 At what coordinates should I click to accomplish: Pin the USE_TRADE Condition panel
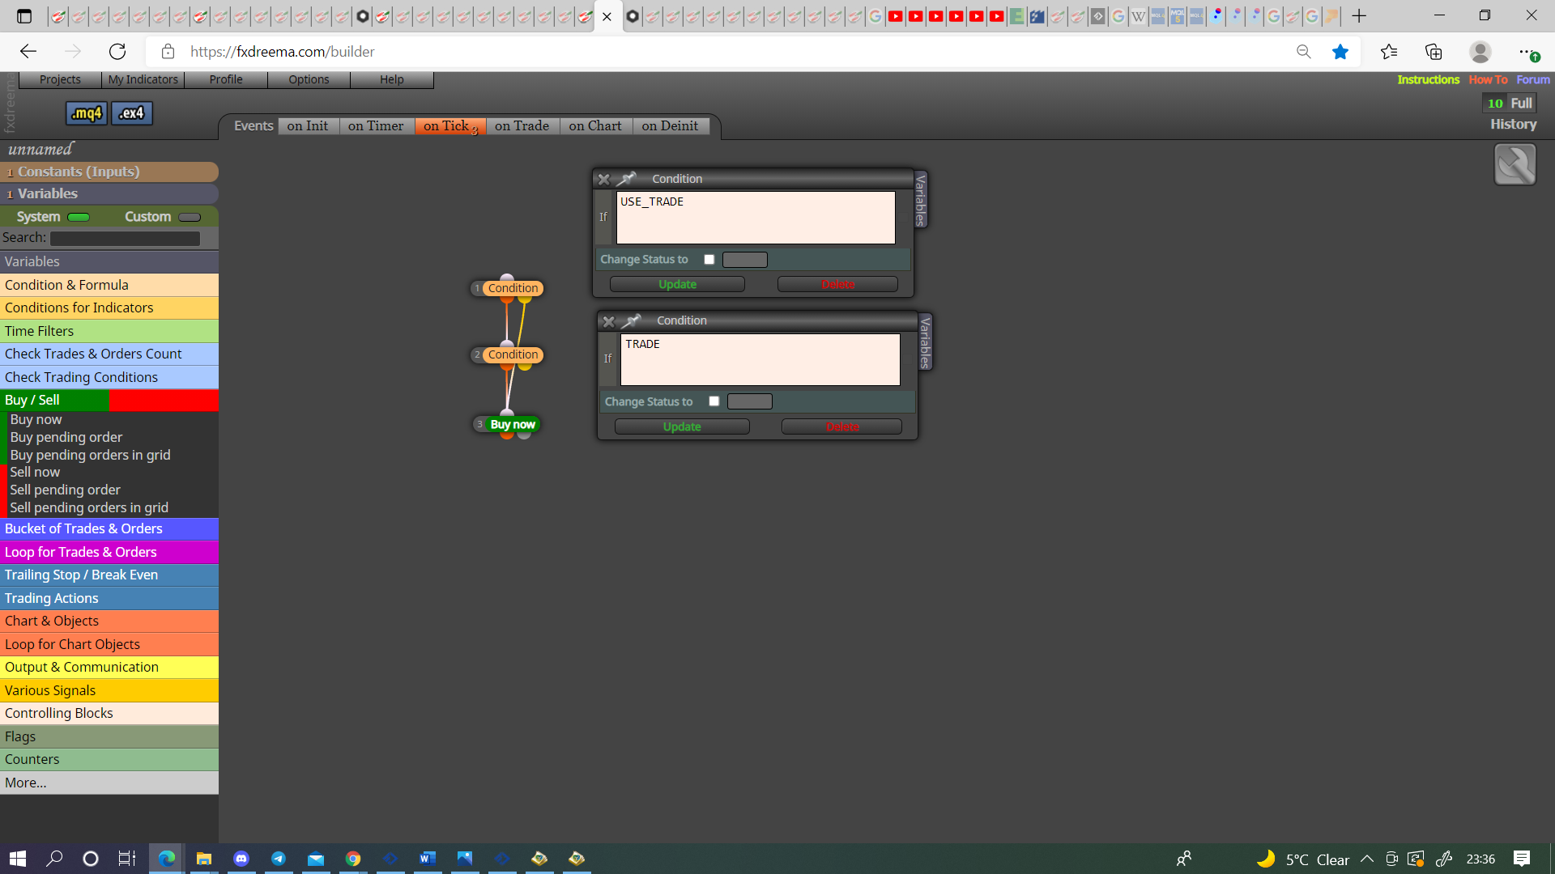click(627, 179)
